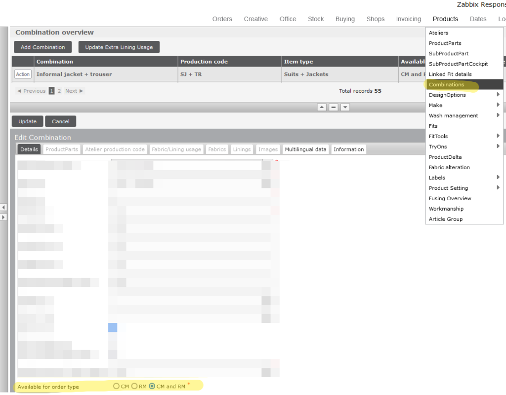Open page 2 of combination records
This screenshot has height=395, width=506.
(59, 91)
